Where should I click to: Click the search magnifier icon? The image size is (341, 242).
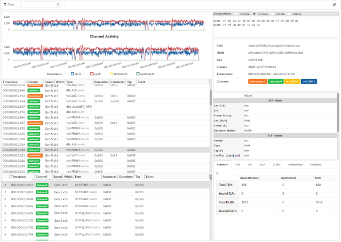tap(58, 5)
